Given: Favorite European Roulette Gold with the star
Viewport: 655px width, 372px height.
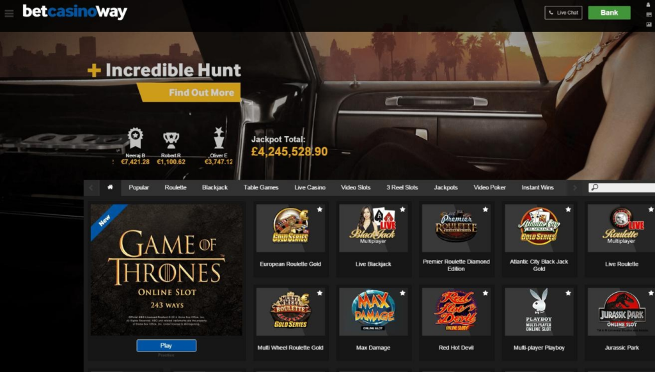Looking at the screenshot, I should 320,210.
